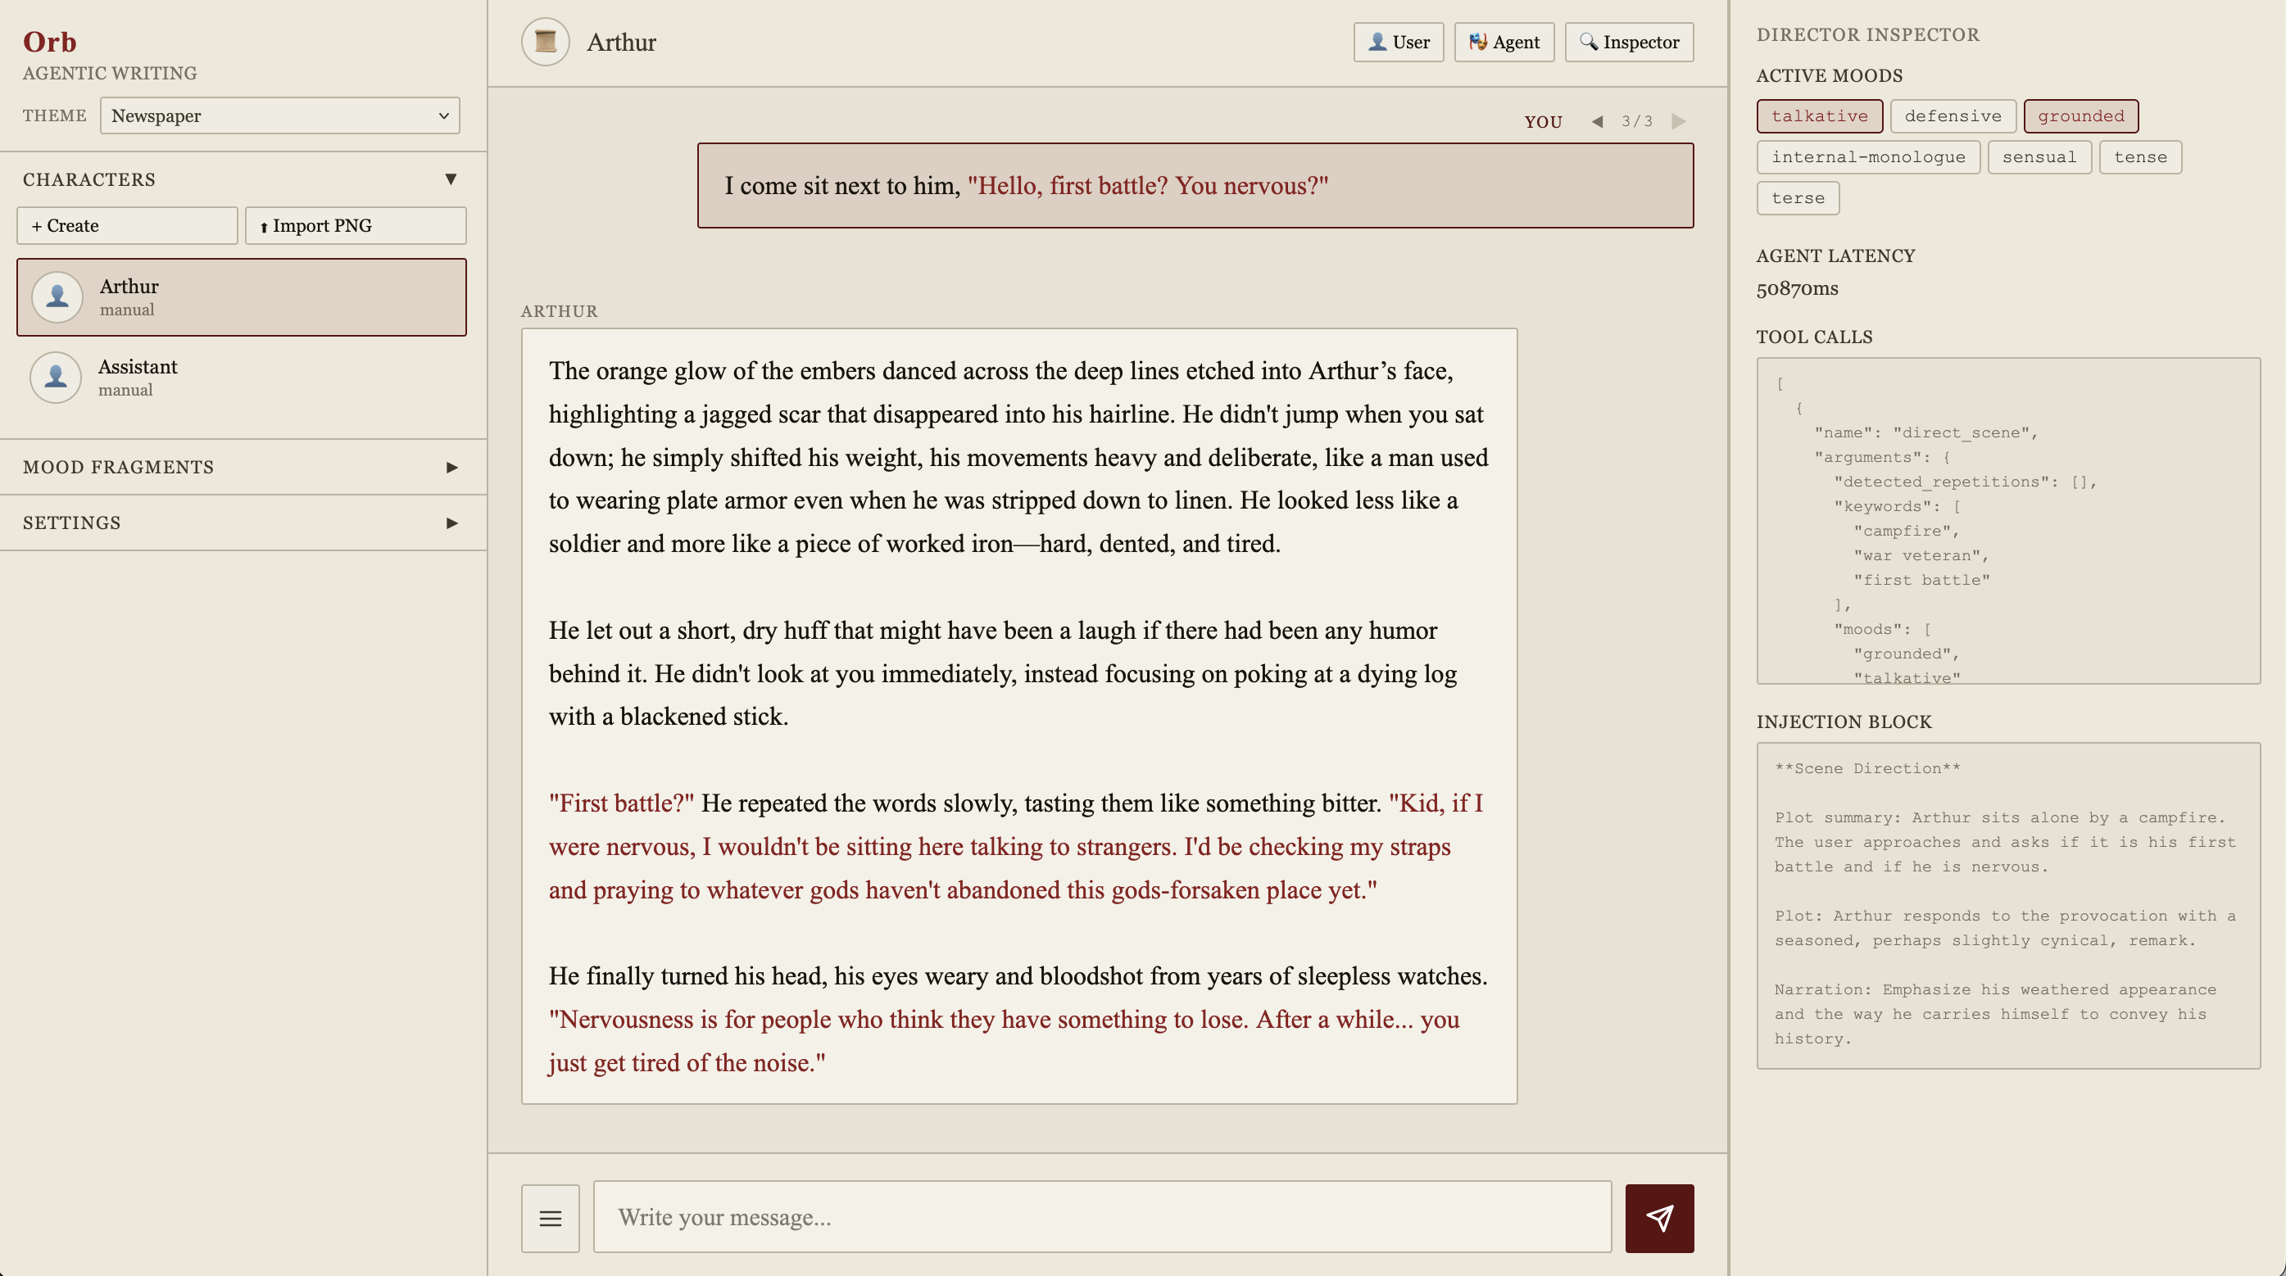Enable the internal-monologue mood tag
This screenshot has height=1276, width=2286.
(x=1868, y=157)
